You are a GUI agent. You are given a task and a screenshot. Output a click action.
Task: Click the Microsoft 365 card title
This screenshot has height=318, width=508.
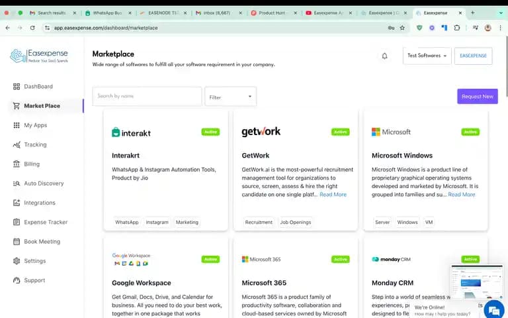tap(264, 283)
